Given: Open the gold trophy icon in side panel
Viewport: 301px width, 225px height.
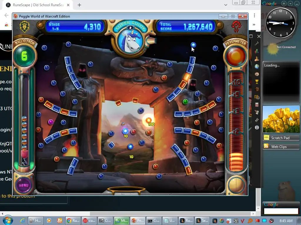Looking at the screenshot, I should (257, 82).
